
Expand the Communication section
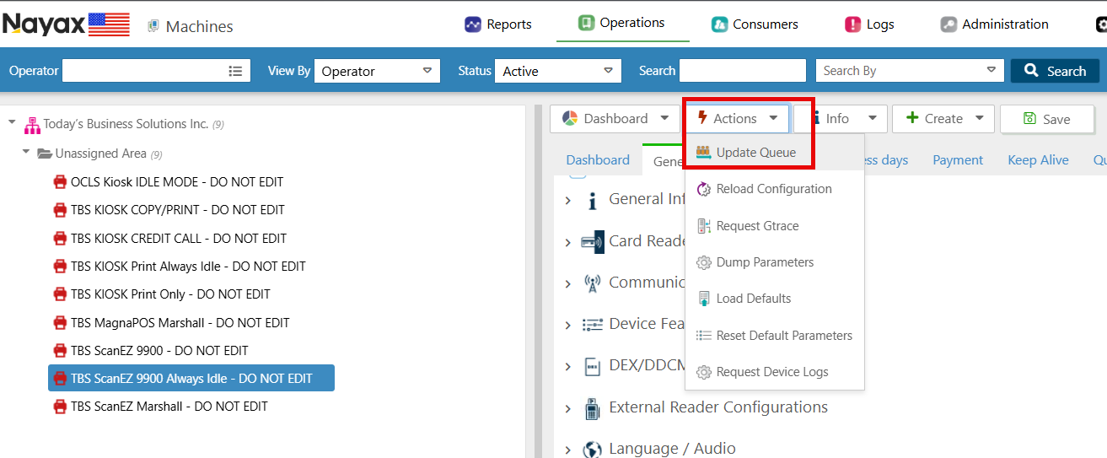(x=568, y=283)
